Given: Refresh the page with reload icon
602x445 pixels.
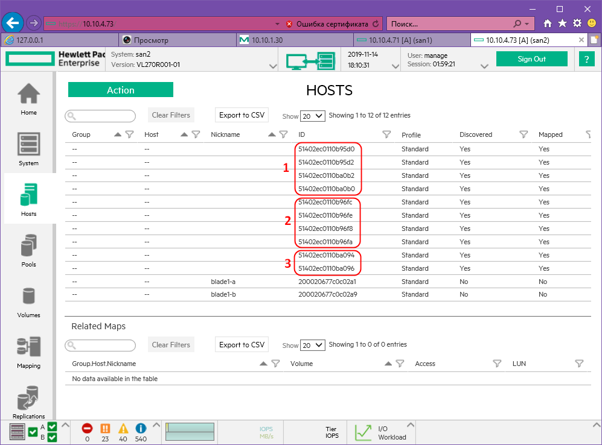Looking at the screenshot, I should click(376, 24).
